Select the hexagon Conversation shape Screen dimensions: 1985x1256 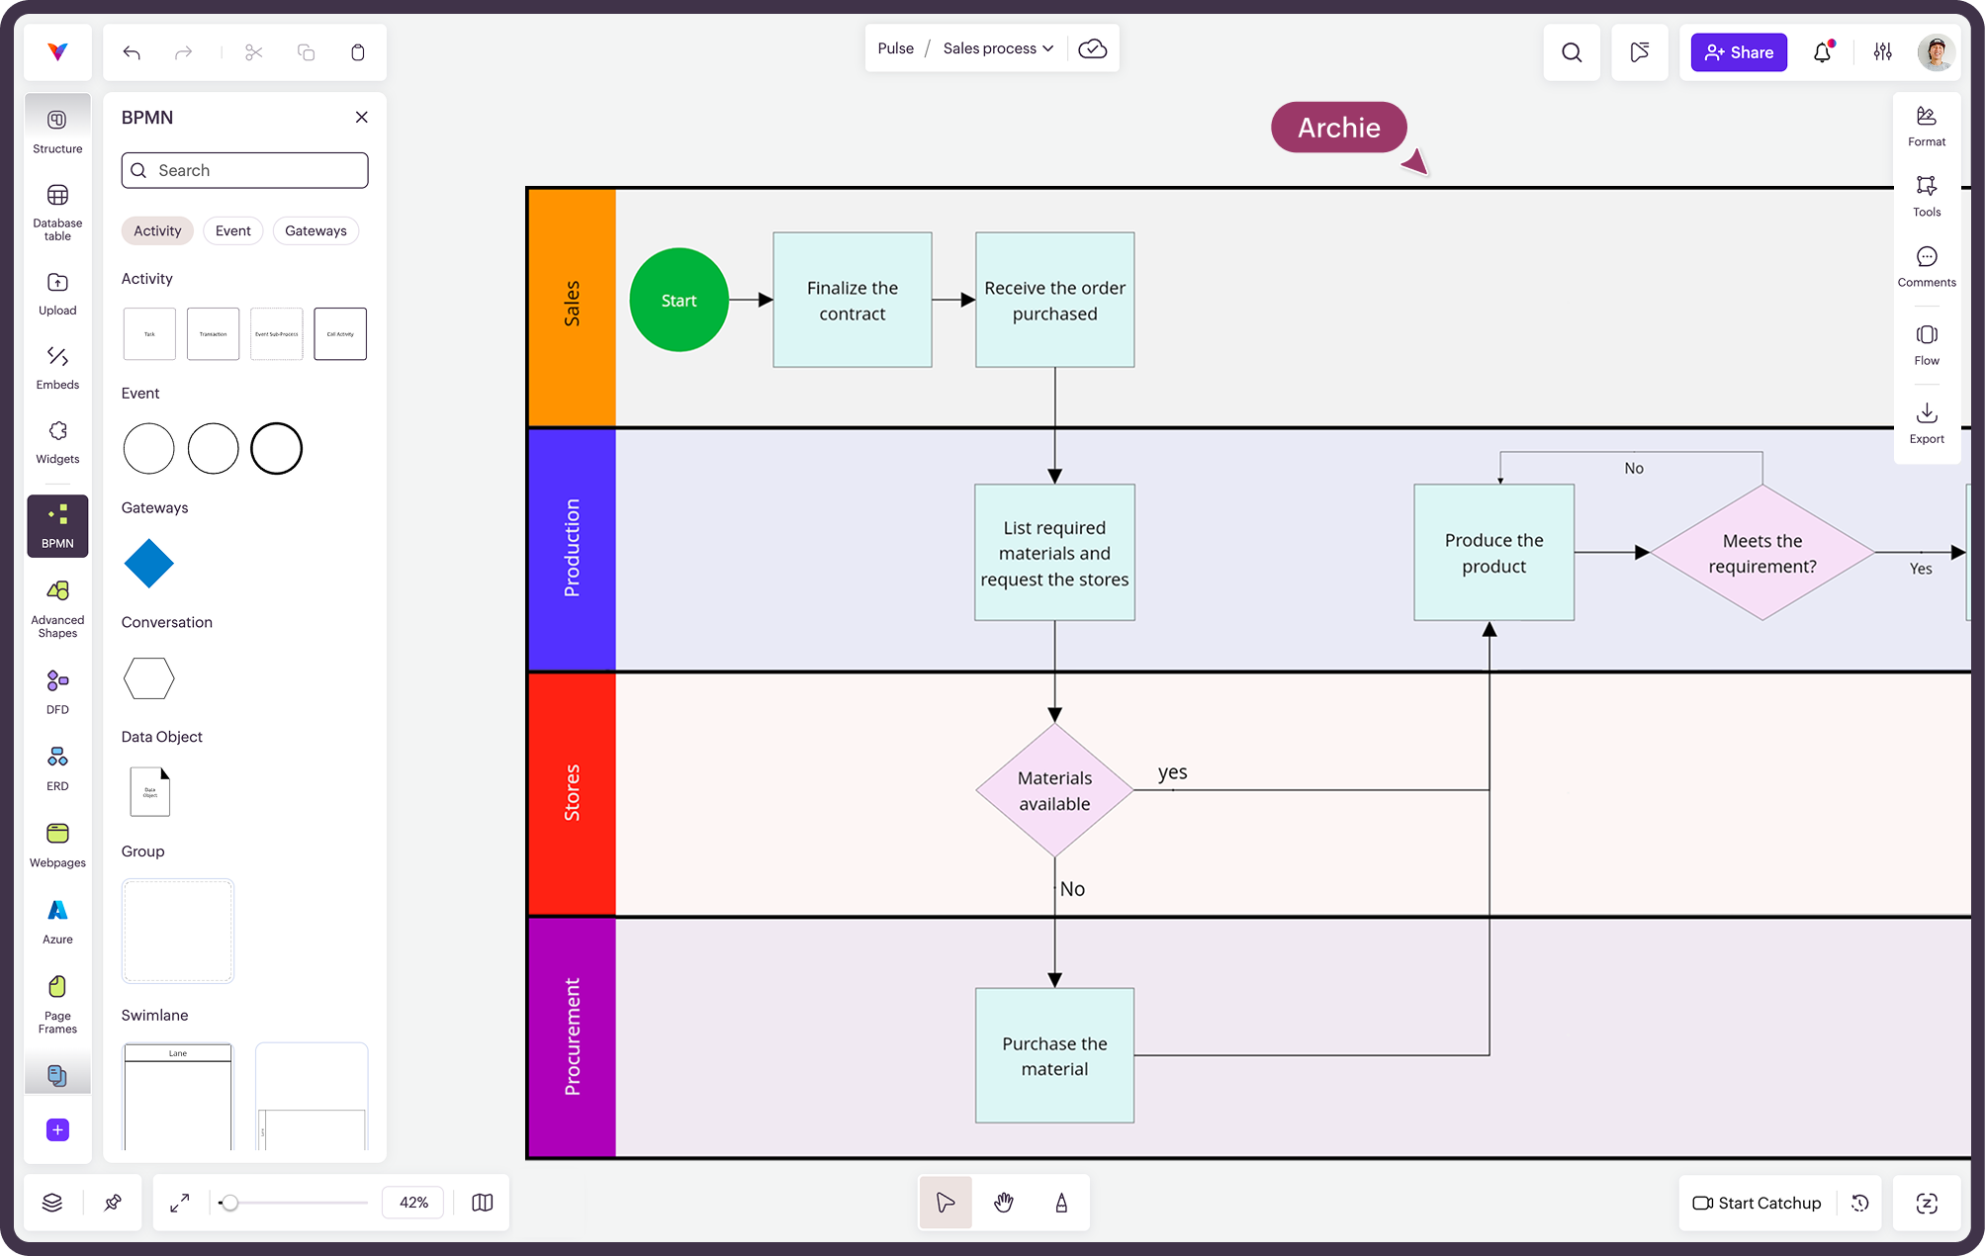[x=149, y=678]
